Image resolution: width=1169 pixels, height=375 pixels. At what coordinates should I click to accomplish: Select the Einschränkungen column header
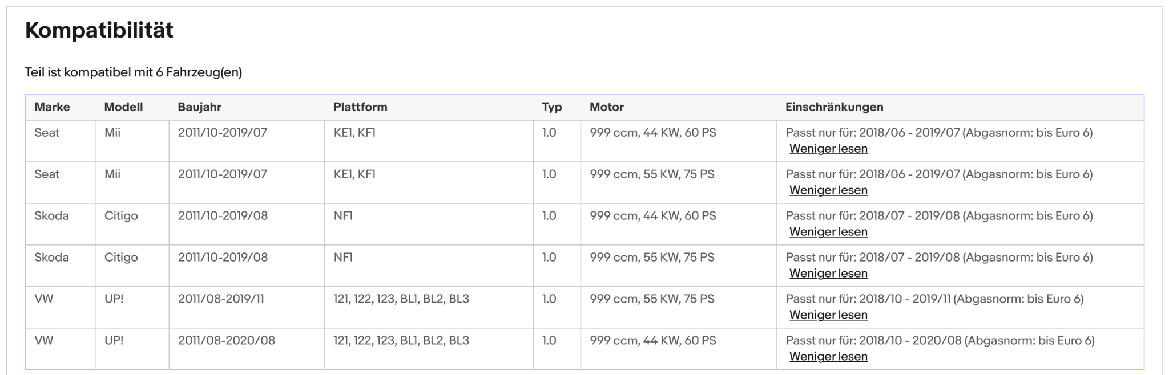pos(834,107)
